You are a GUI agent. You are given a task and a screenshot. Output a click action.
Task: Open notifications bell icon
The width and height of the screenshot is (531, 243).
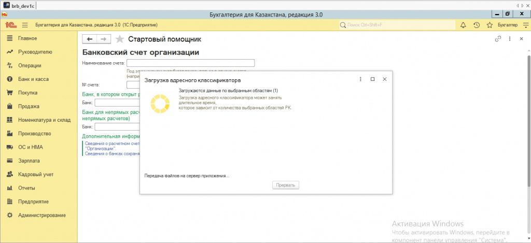click(x=463, y=25)
